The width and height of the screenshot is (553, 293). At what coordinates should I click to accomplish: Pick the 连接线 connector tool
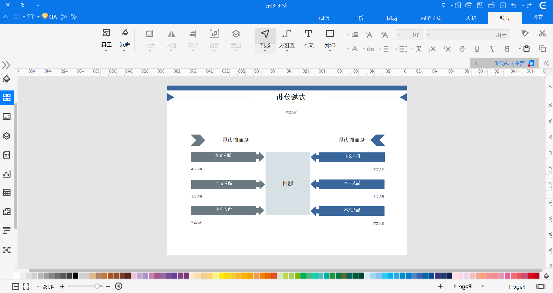pyautogui.click(x=287, y=40)
